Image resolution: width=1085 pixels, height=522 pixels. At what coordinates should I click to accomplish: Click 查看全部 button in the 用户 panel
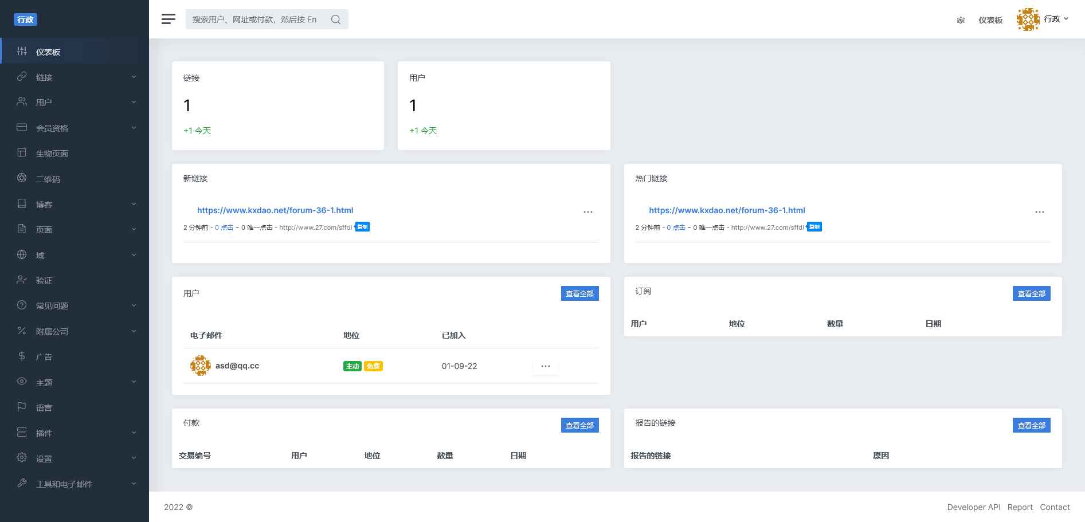tap(579, 293)
